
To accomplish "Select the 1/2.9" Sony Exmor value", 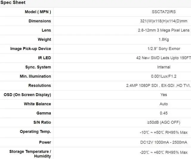I will tap(164, 49).
